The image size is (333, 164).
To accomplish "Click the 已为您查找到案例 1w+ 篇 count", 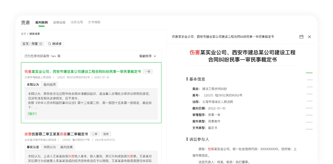I will coord(42,56).
